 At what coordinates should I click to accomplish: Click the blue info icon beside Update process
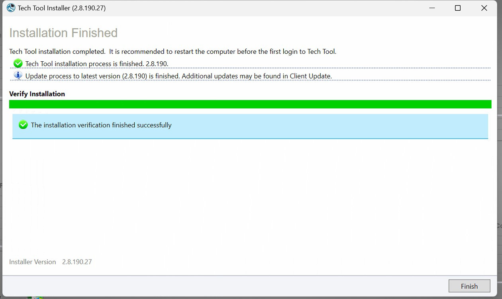[18, 75]
